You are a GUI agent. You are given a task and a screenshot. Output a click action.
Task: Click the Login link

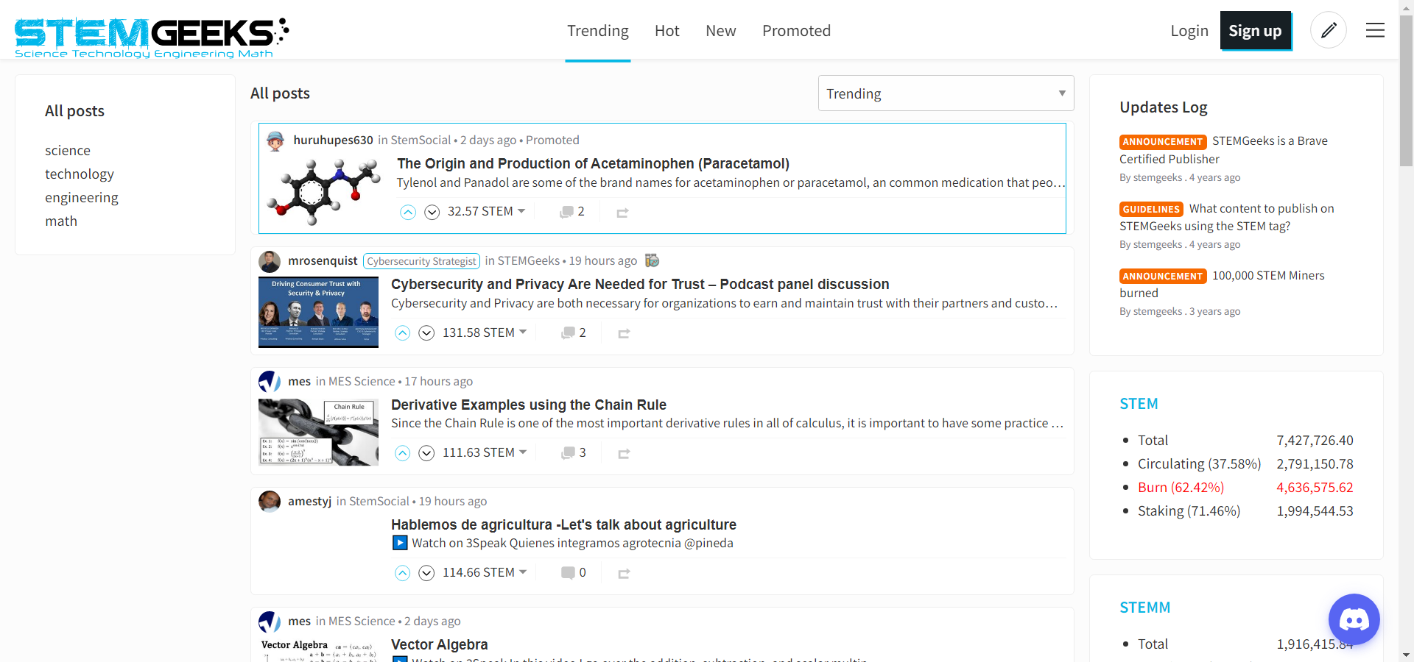(x=1189, y=31)
